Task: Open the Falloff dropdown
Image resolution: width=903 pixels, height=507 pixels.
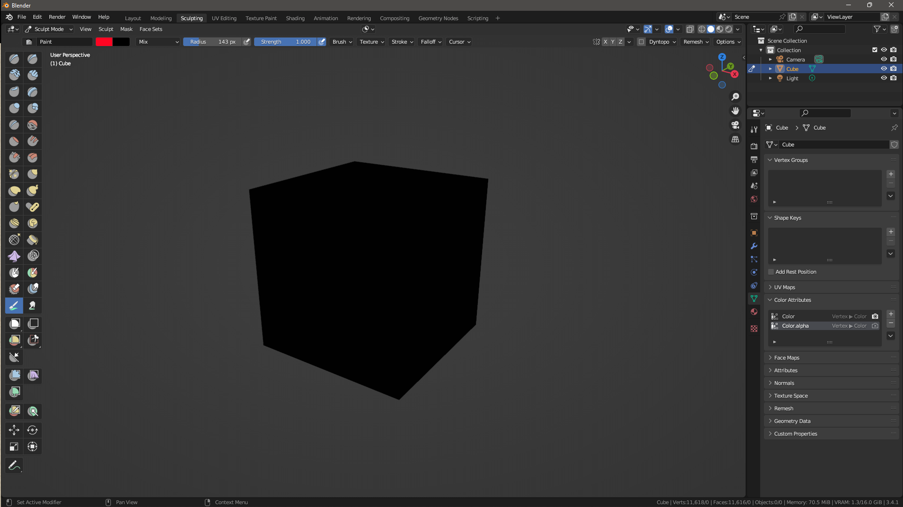Action: pos(430,42)
